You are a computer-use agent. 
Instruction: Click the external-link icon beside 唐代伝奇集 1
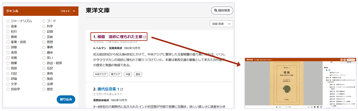click(x=121, y=89)
